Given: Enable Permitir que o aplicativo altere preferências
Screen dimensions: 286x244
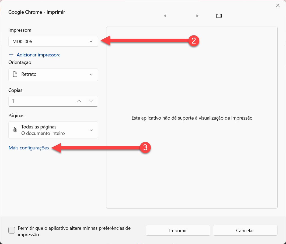Looking at the screenshot, I should coord(12,230).
